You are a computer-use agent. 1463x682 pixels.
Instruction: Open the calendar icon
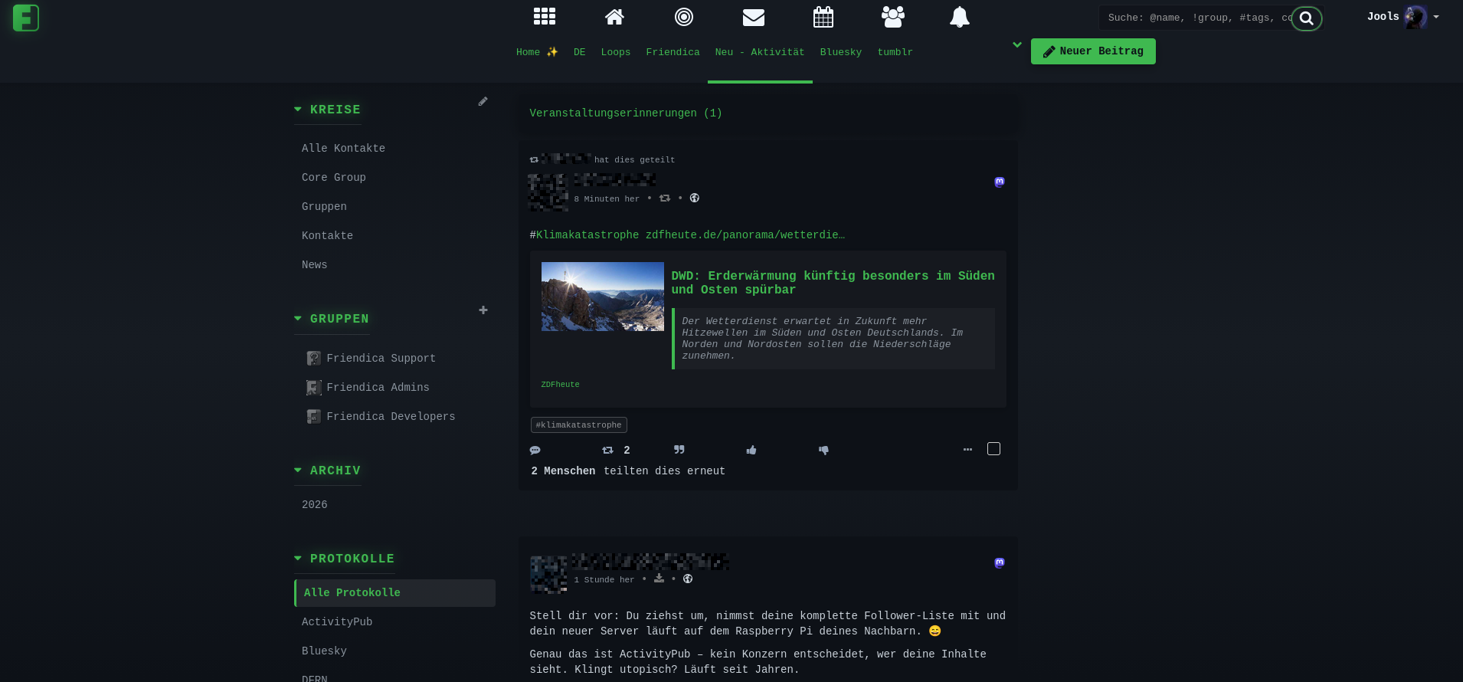tap(823, 17)
